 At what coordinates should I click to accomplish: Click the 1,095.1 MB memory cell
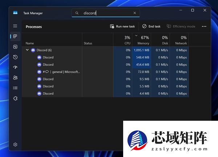pos(142,50)
